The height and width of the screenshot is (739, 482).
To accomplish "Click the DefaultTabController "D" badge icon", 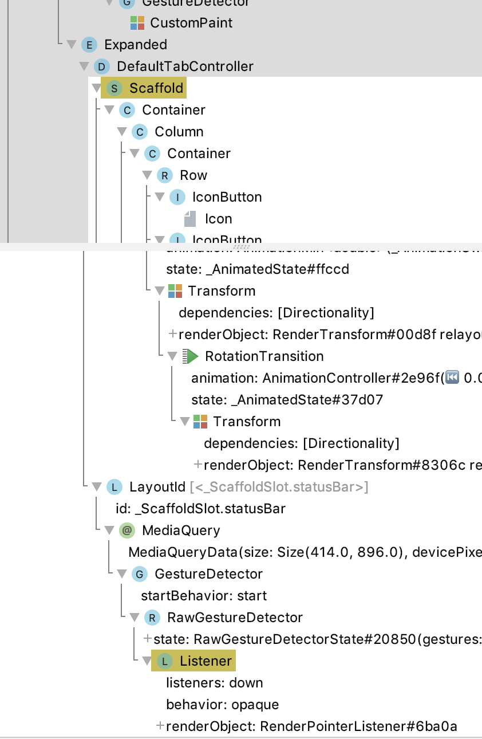I will pos(102,66).
